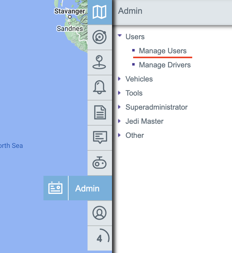Image resolution: width=232 pixels, height=253 pixels.
Task: Select the game controller sidebar icon
Action: coord(99,163)
